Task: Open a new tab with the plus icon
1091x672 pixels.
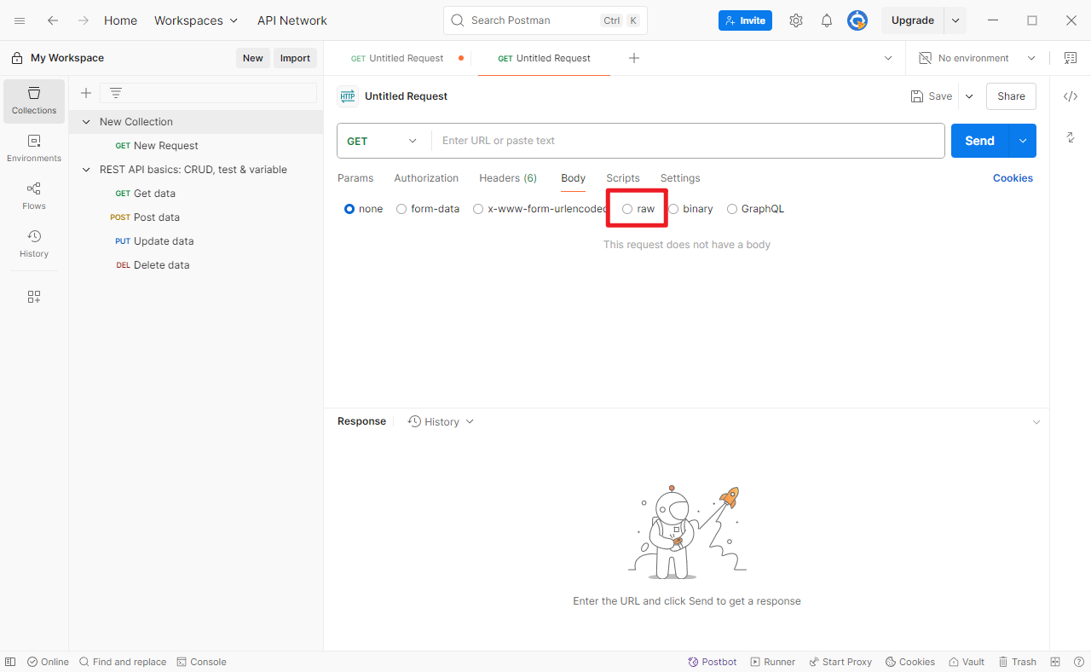Action: [634, 58]
